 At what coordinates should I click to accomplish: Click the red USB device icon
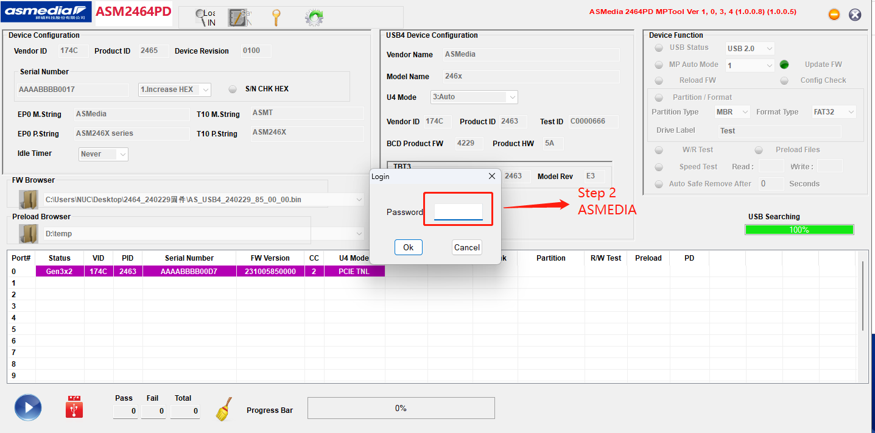[74, 407]
